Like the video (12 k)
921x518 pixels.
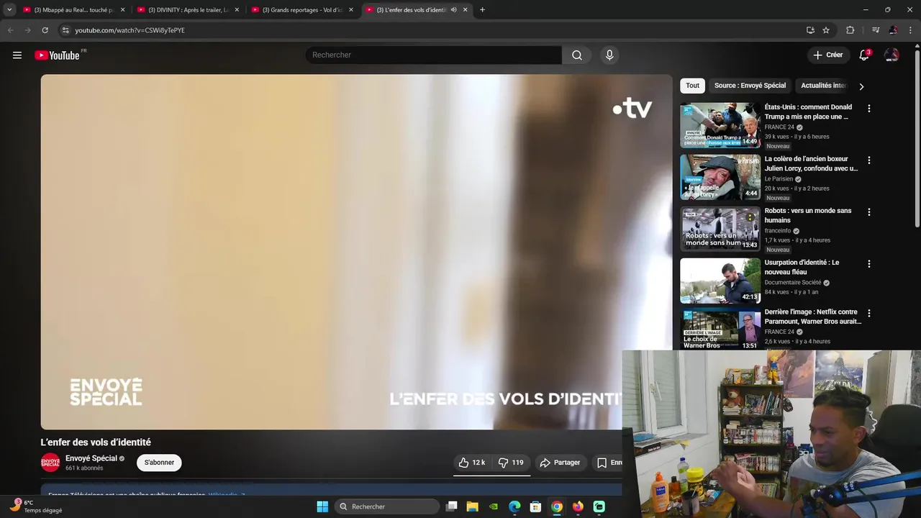point(472,463)
